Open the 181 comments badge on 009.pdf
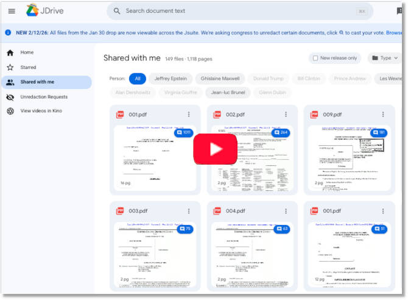This screenshot has height=300, width=408. pyautogui.click(x=379, y=133)
